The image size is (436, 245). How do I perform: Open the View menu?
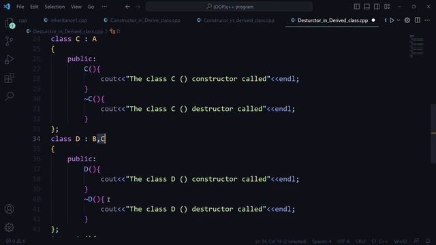coord(76,7)
